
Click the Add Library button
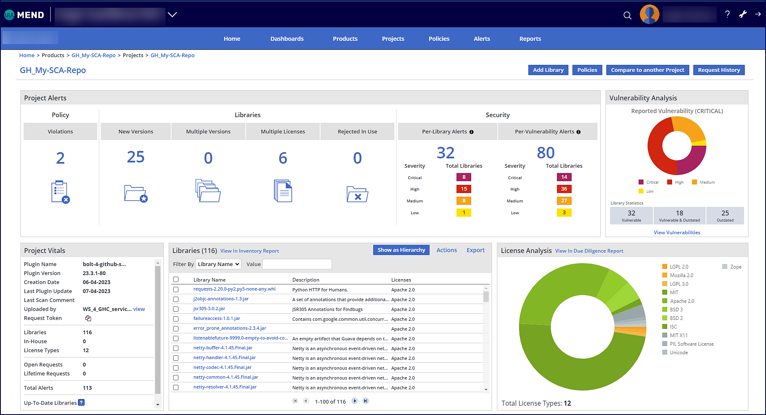coord(548,70)
